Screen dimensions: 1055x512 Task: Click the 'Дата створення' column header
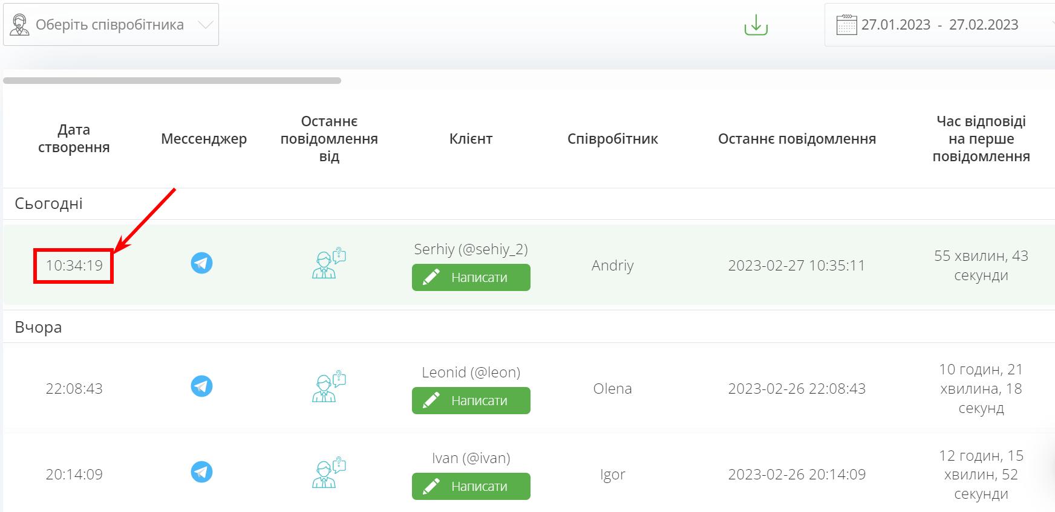[x=74, y=139]
